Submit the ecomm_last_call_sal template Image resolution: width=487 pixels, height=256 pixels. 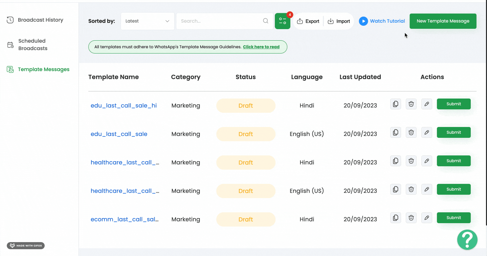pyautogui.click(x=454, y=218)
